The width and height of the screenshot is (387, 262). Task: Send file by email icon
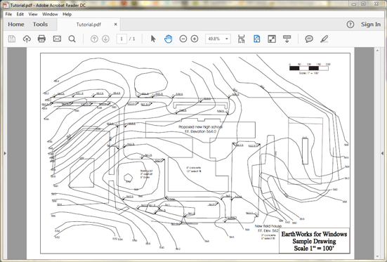pos(57,39)
